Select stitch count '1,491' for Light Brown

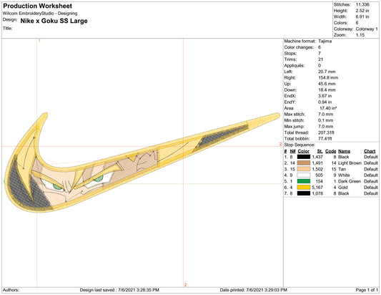[317, 163]
